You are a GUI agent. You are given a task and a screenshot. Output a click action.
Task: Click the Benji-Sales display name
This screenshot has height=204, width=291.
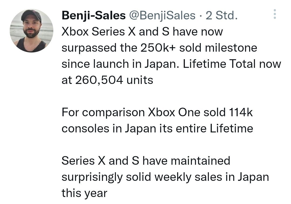click(x=93, y=15)
